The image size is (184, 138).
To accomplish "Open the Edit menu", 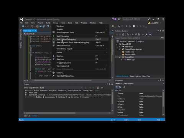I will pos(27,23).
